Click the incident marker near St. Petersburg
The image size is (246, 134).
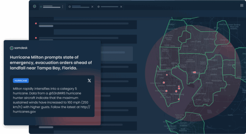tap(176, 91)
